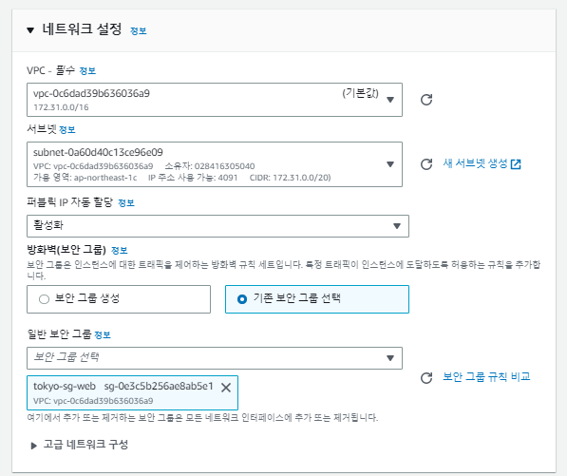The width and height of the screenshot is (567, 476).
Task: Click the tokyo-sg-web security group name
Action: click(65, 387)
